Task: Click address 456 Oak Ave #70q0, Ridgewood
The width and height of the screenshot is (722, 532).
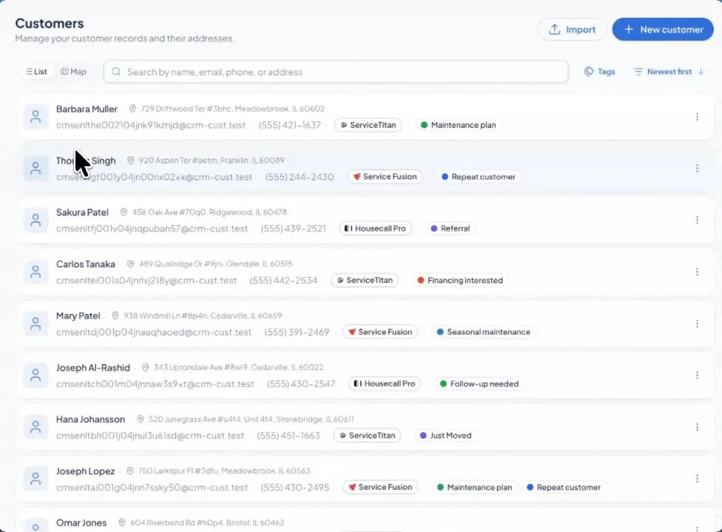Action: pos(209,212)
